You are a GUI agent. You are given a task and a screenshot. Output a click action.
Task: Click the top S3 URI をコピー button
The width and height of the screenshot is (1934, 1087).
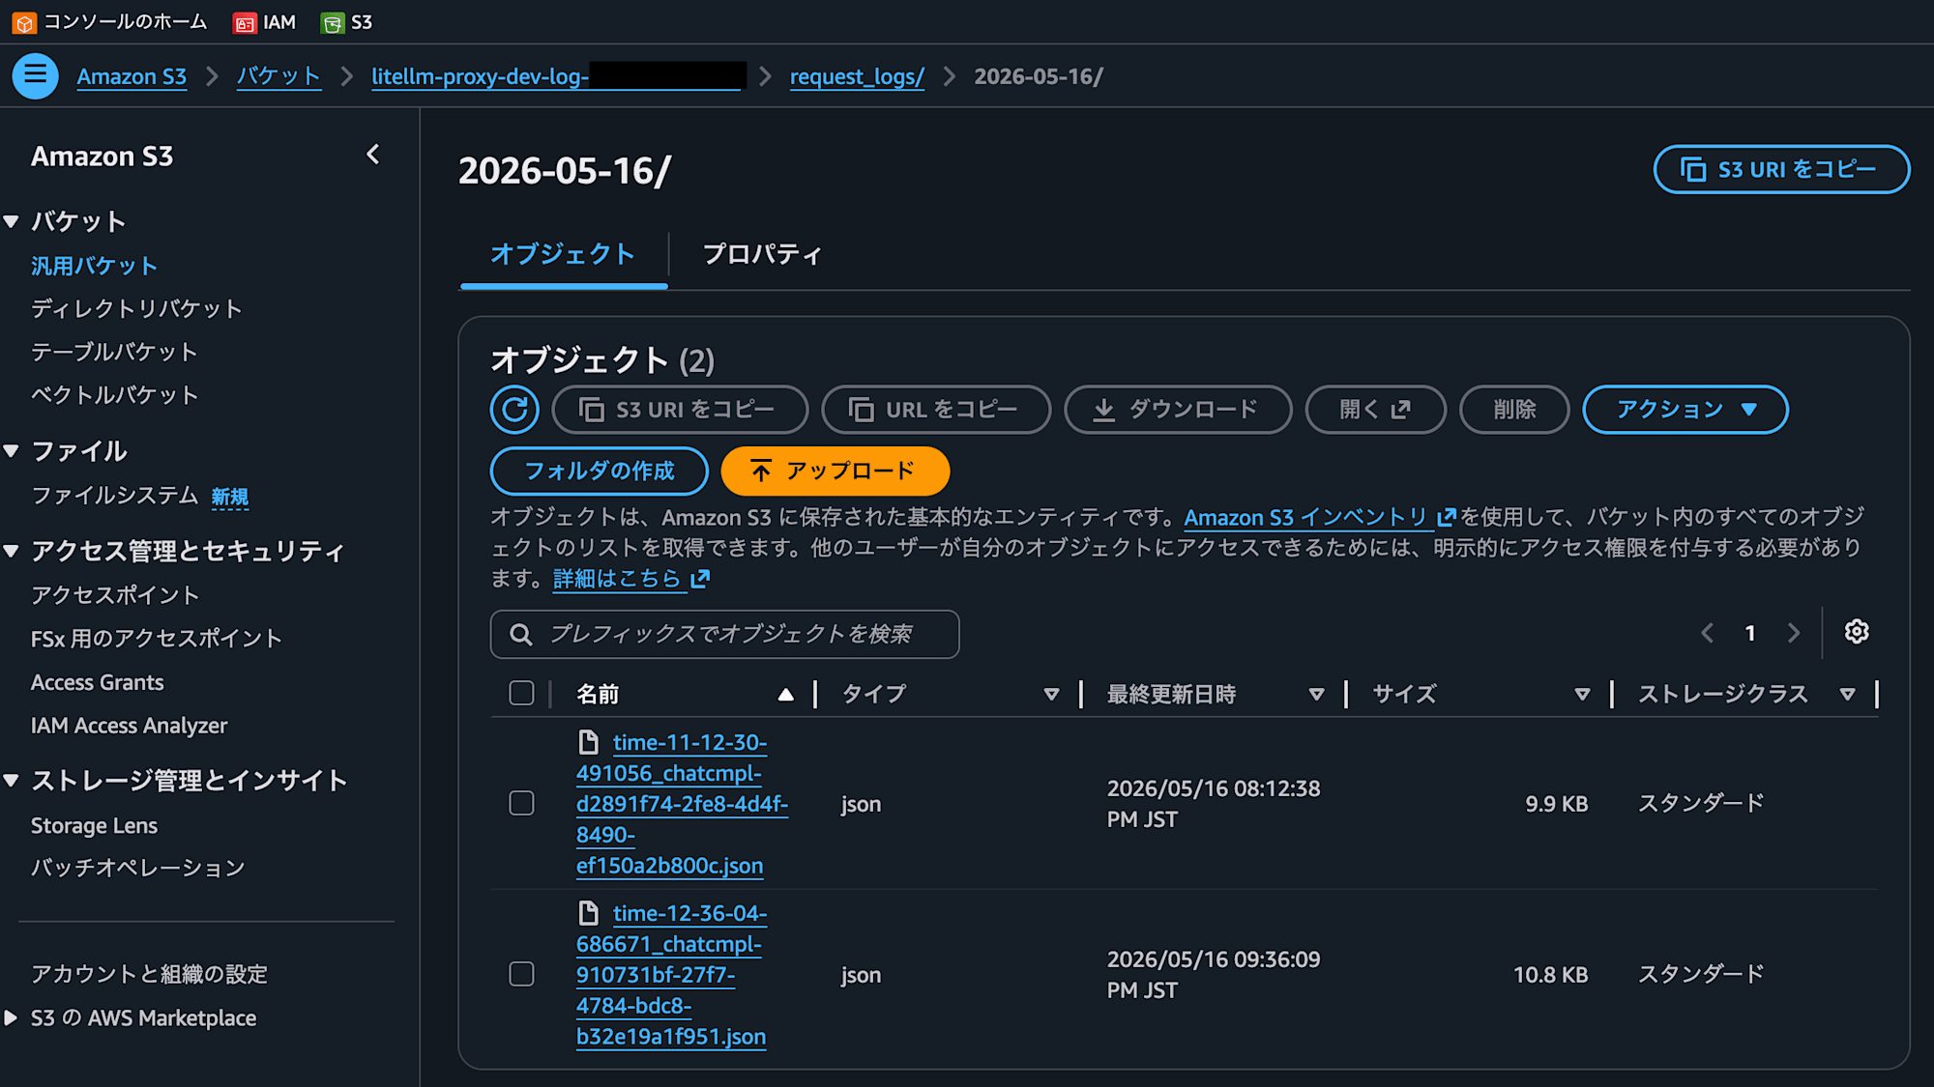coord(1781,169)
